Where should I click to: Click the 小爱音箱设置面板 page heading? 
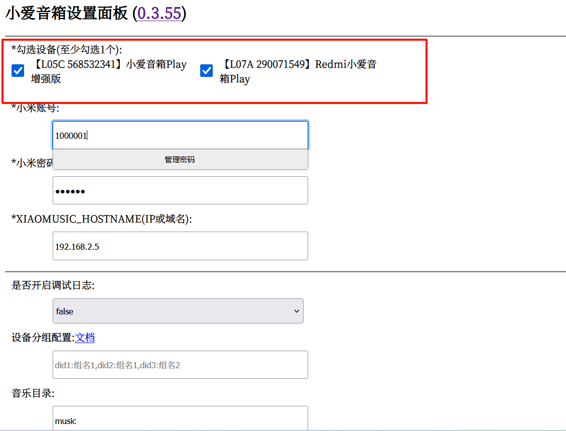(x=67, y=14)
